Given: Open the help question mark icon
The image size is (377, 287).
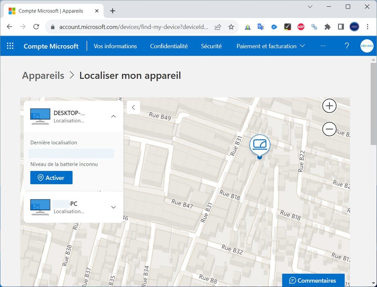Looking at the screenshot, I should point(347,46).
